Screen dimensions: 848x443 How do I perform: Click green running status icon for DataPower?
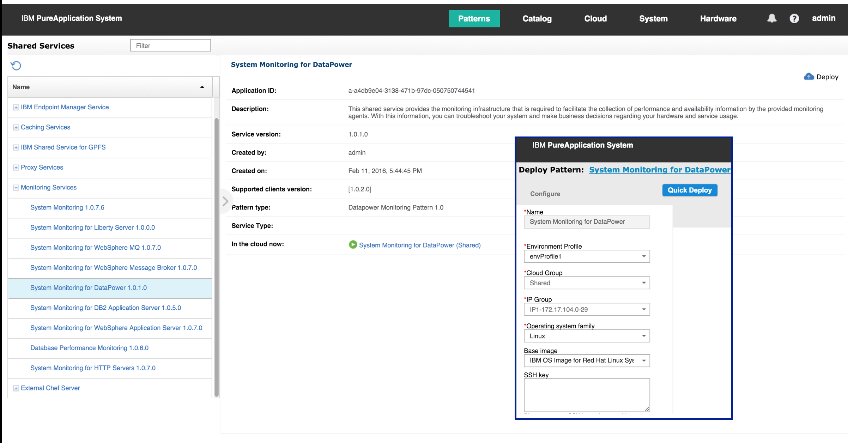[353, 245]
